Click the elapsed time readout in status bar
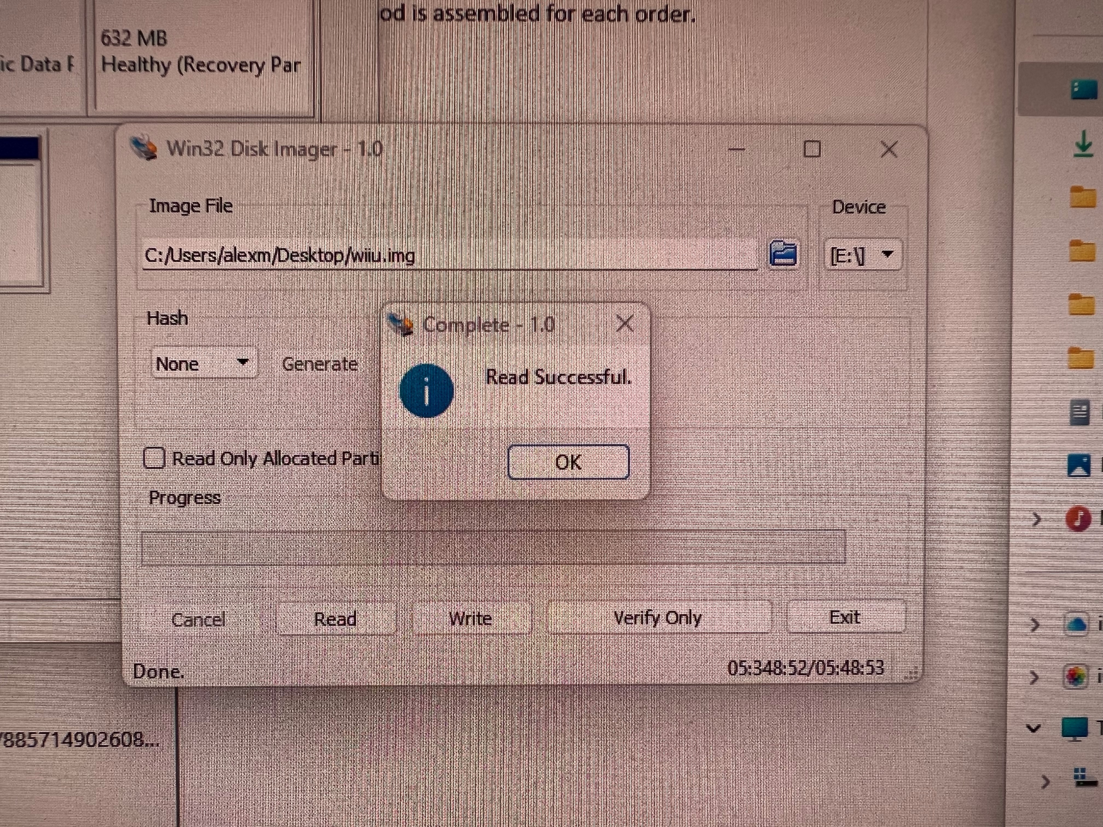Image resolution: width=1103 pixels, height=827 pixels. point(806,668)
